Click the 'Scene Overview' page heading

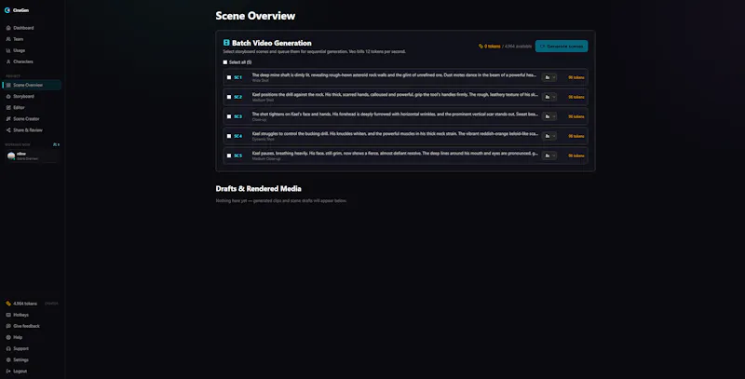(x=255, y=16)
